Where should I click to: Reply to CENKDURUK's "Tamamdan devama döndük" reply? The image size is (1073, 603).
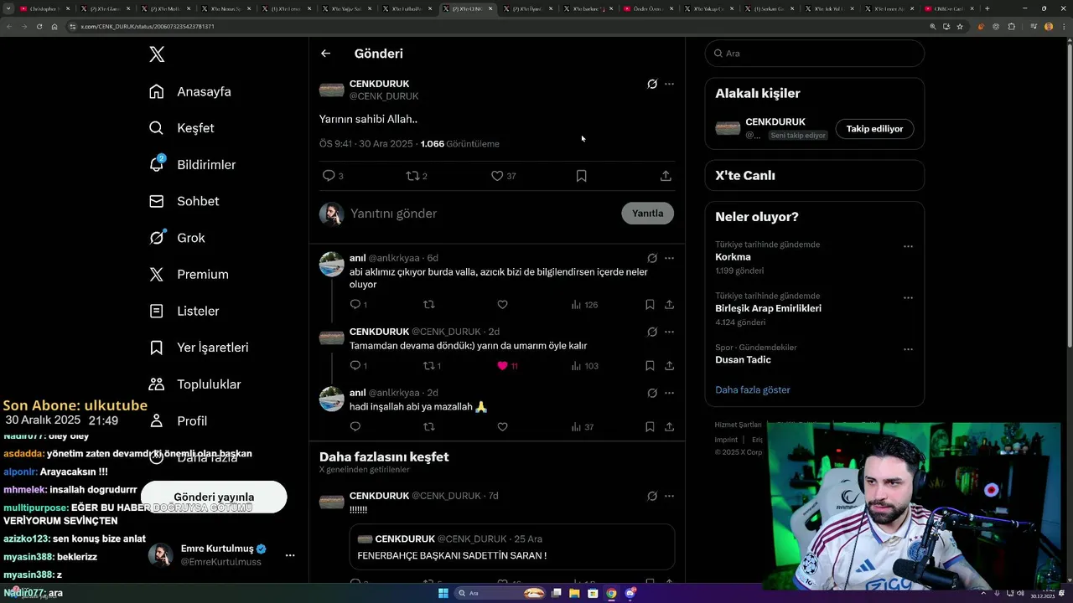(x=358, y=366)
